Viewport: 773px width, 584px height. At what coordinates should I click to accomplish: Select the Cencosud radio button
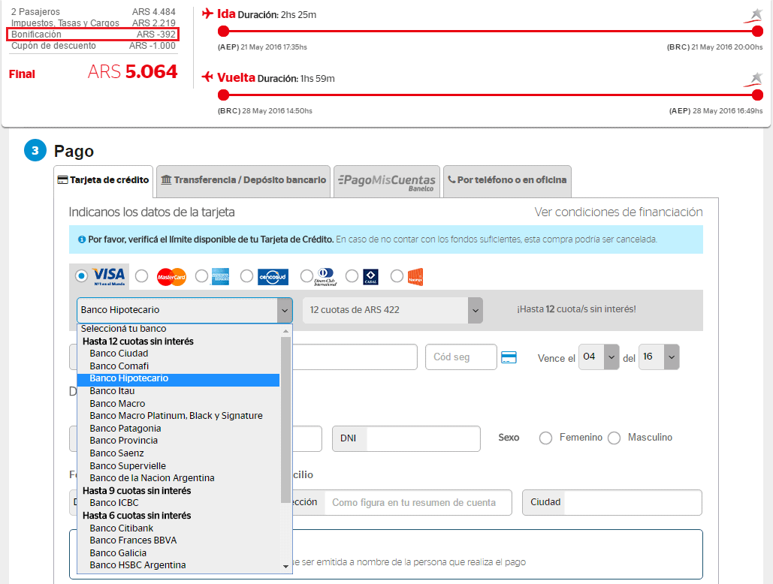point(246,276)
